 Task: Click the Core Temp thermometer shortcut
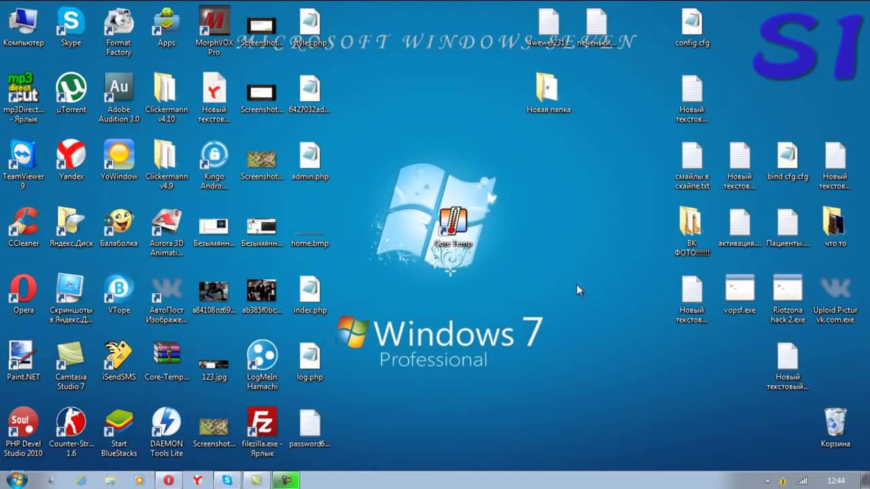(x=453, y=227)
